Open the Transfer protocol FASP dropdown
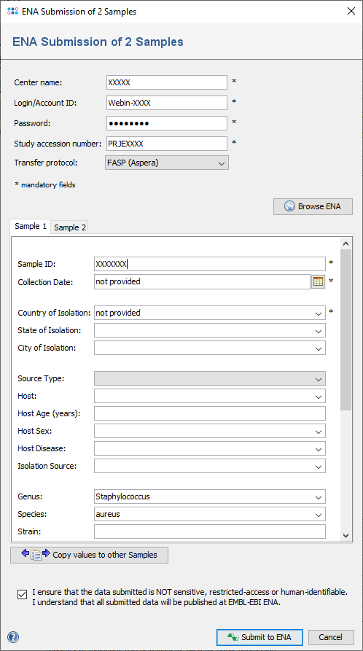The image size is (363, 651). click(167, 163)
